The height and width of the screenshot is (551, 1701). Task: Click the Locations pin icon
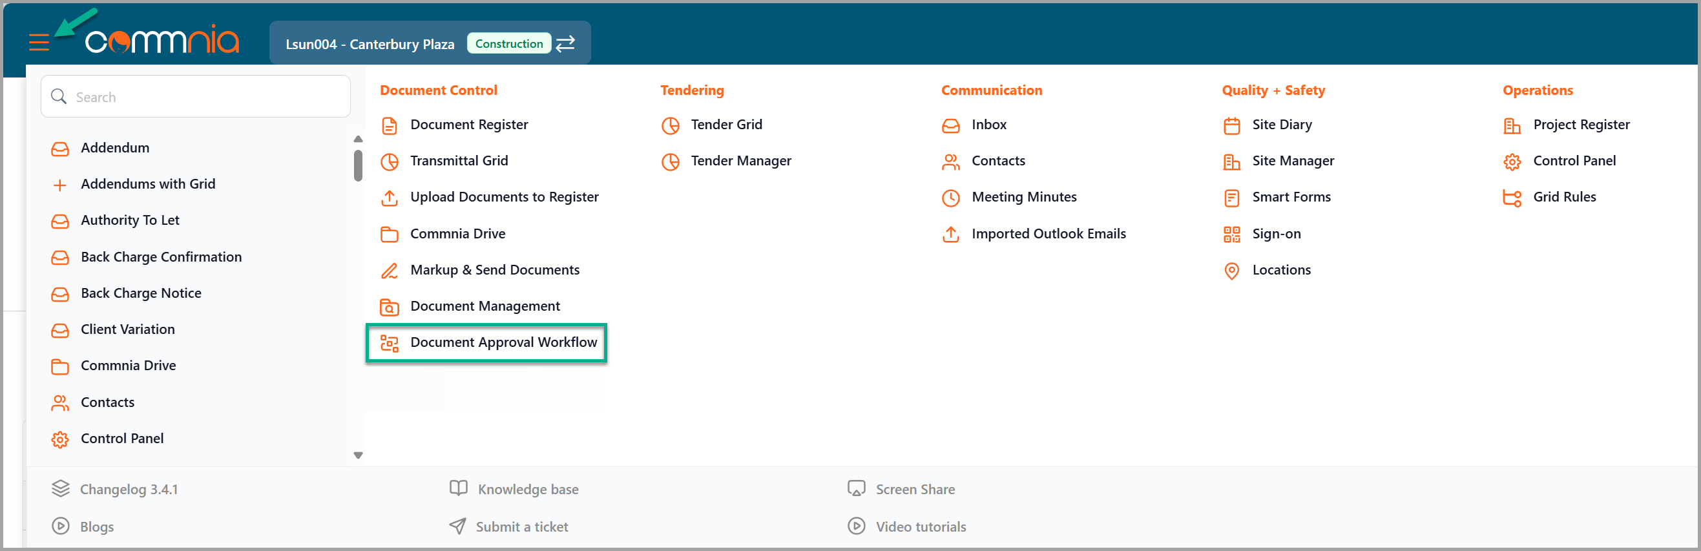tap(1231, 271)
